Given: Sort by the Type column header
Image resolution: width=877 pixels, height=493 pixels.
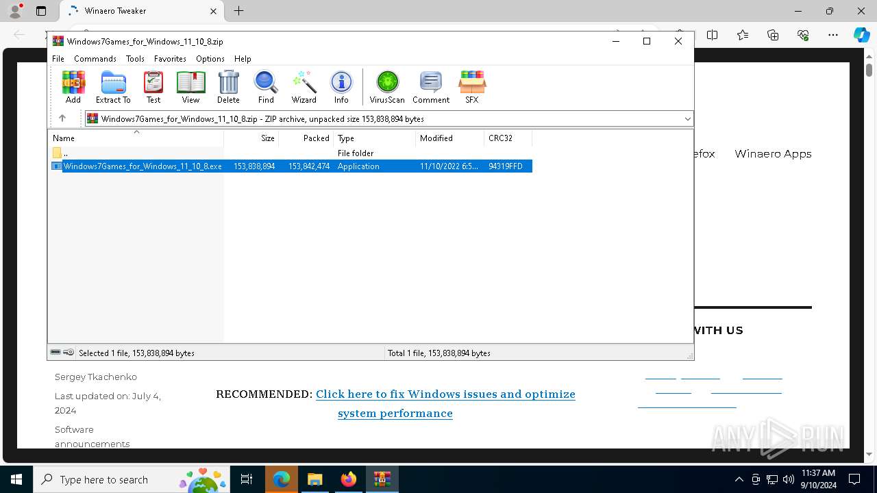Looking at the screenshot, I should (375, 138).
